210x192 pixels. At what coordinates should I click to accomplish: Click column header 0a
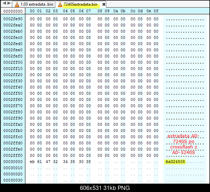tap(115, 11)
